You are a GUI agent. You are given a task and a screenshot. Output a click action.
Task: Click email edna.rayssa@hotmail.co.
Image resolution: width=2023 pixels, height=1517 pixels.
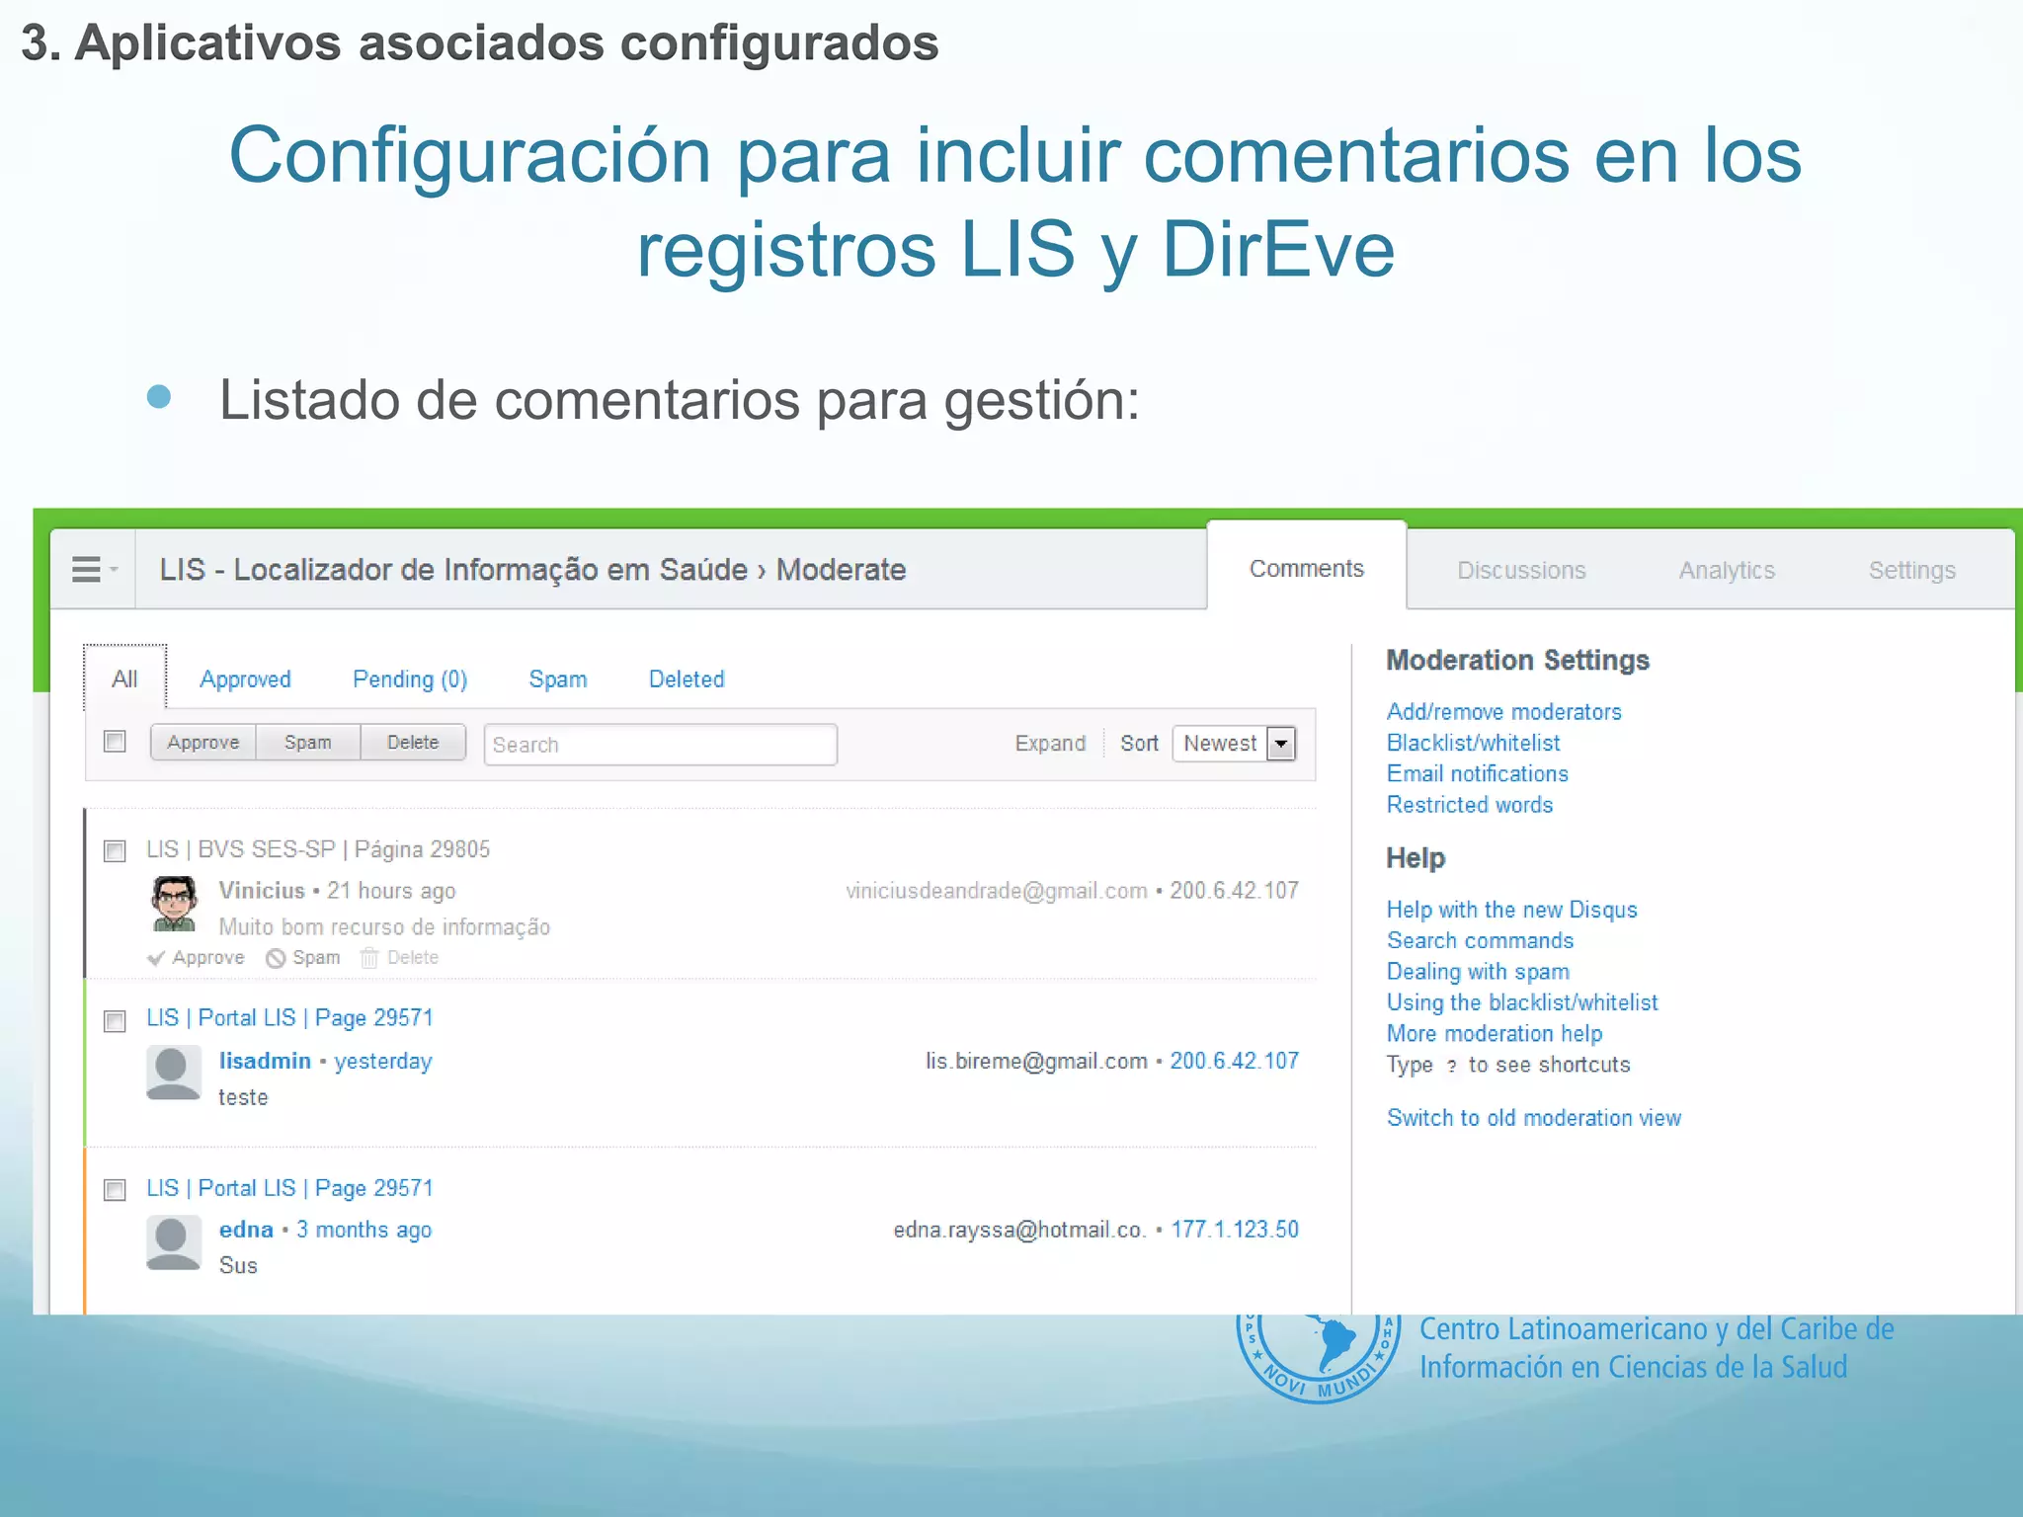point(1019,1230)
